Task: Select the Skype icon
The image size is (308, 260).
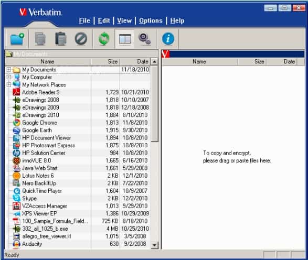Action: click(16, 198)
